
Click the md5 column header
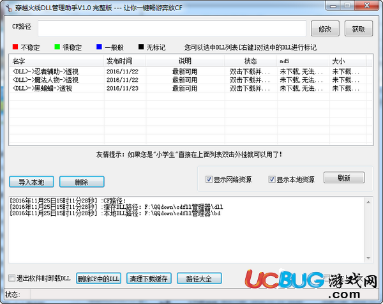pos(303,61)
